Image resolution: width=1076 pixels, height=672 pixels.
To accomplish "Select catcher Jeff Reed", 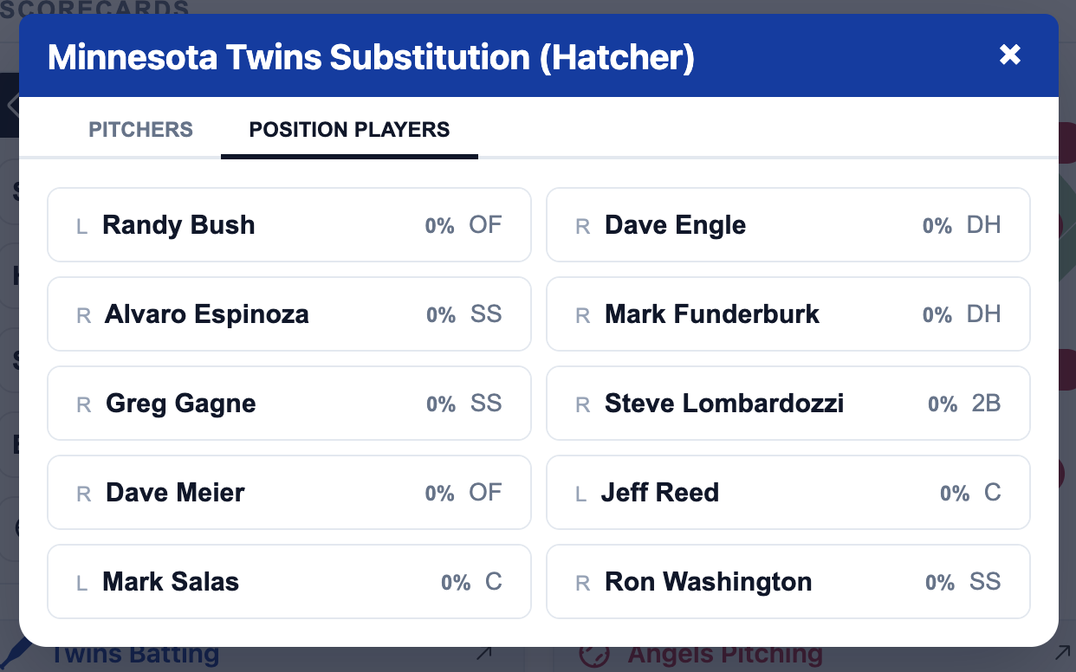I will point(788,492).
